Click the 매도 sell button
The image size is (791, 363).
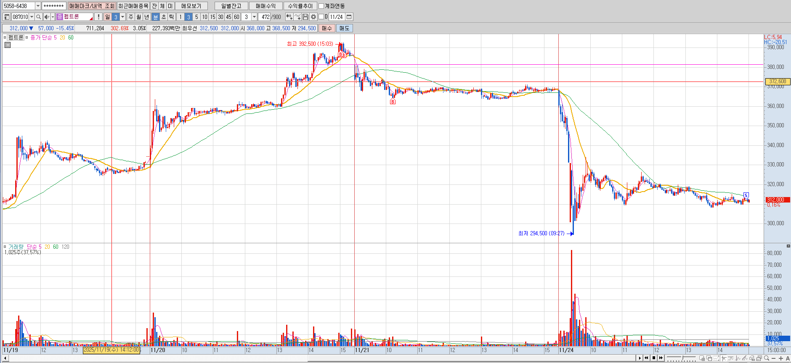point(345,28)
